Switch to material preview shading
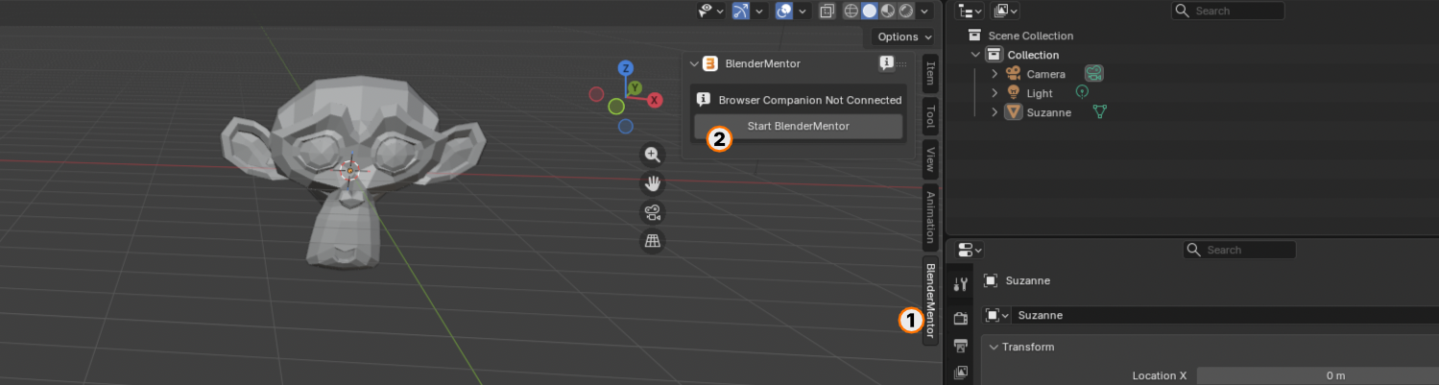 click(x=887, y=11)
